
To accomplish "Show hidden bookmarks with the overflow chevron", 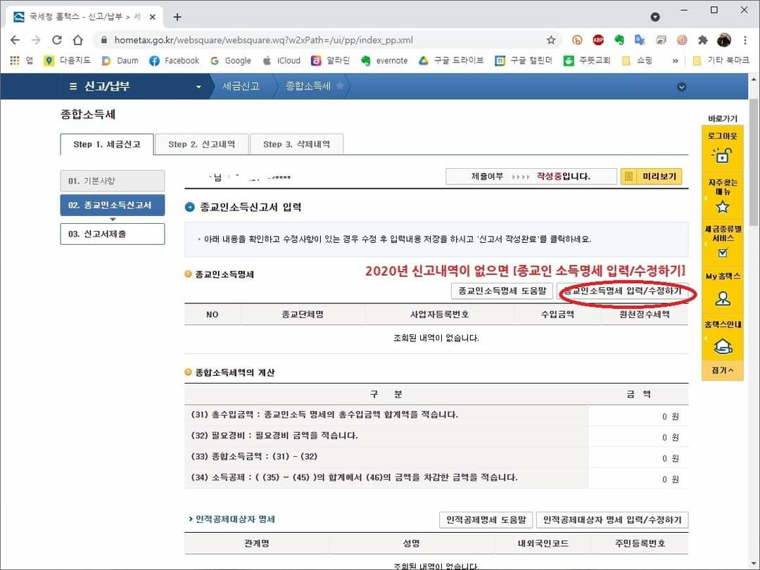I will click(676, 61).
